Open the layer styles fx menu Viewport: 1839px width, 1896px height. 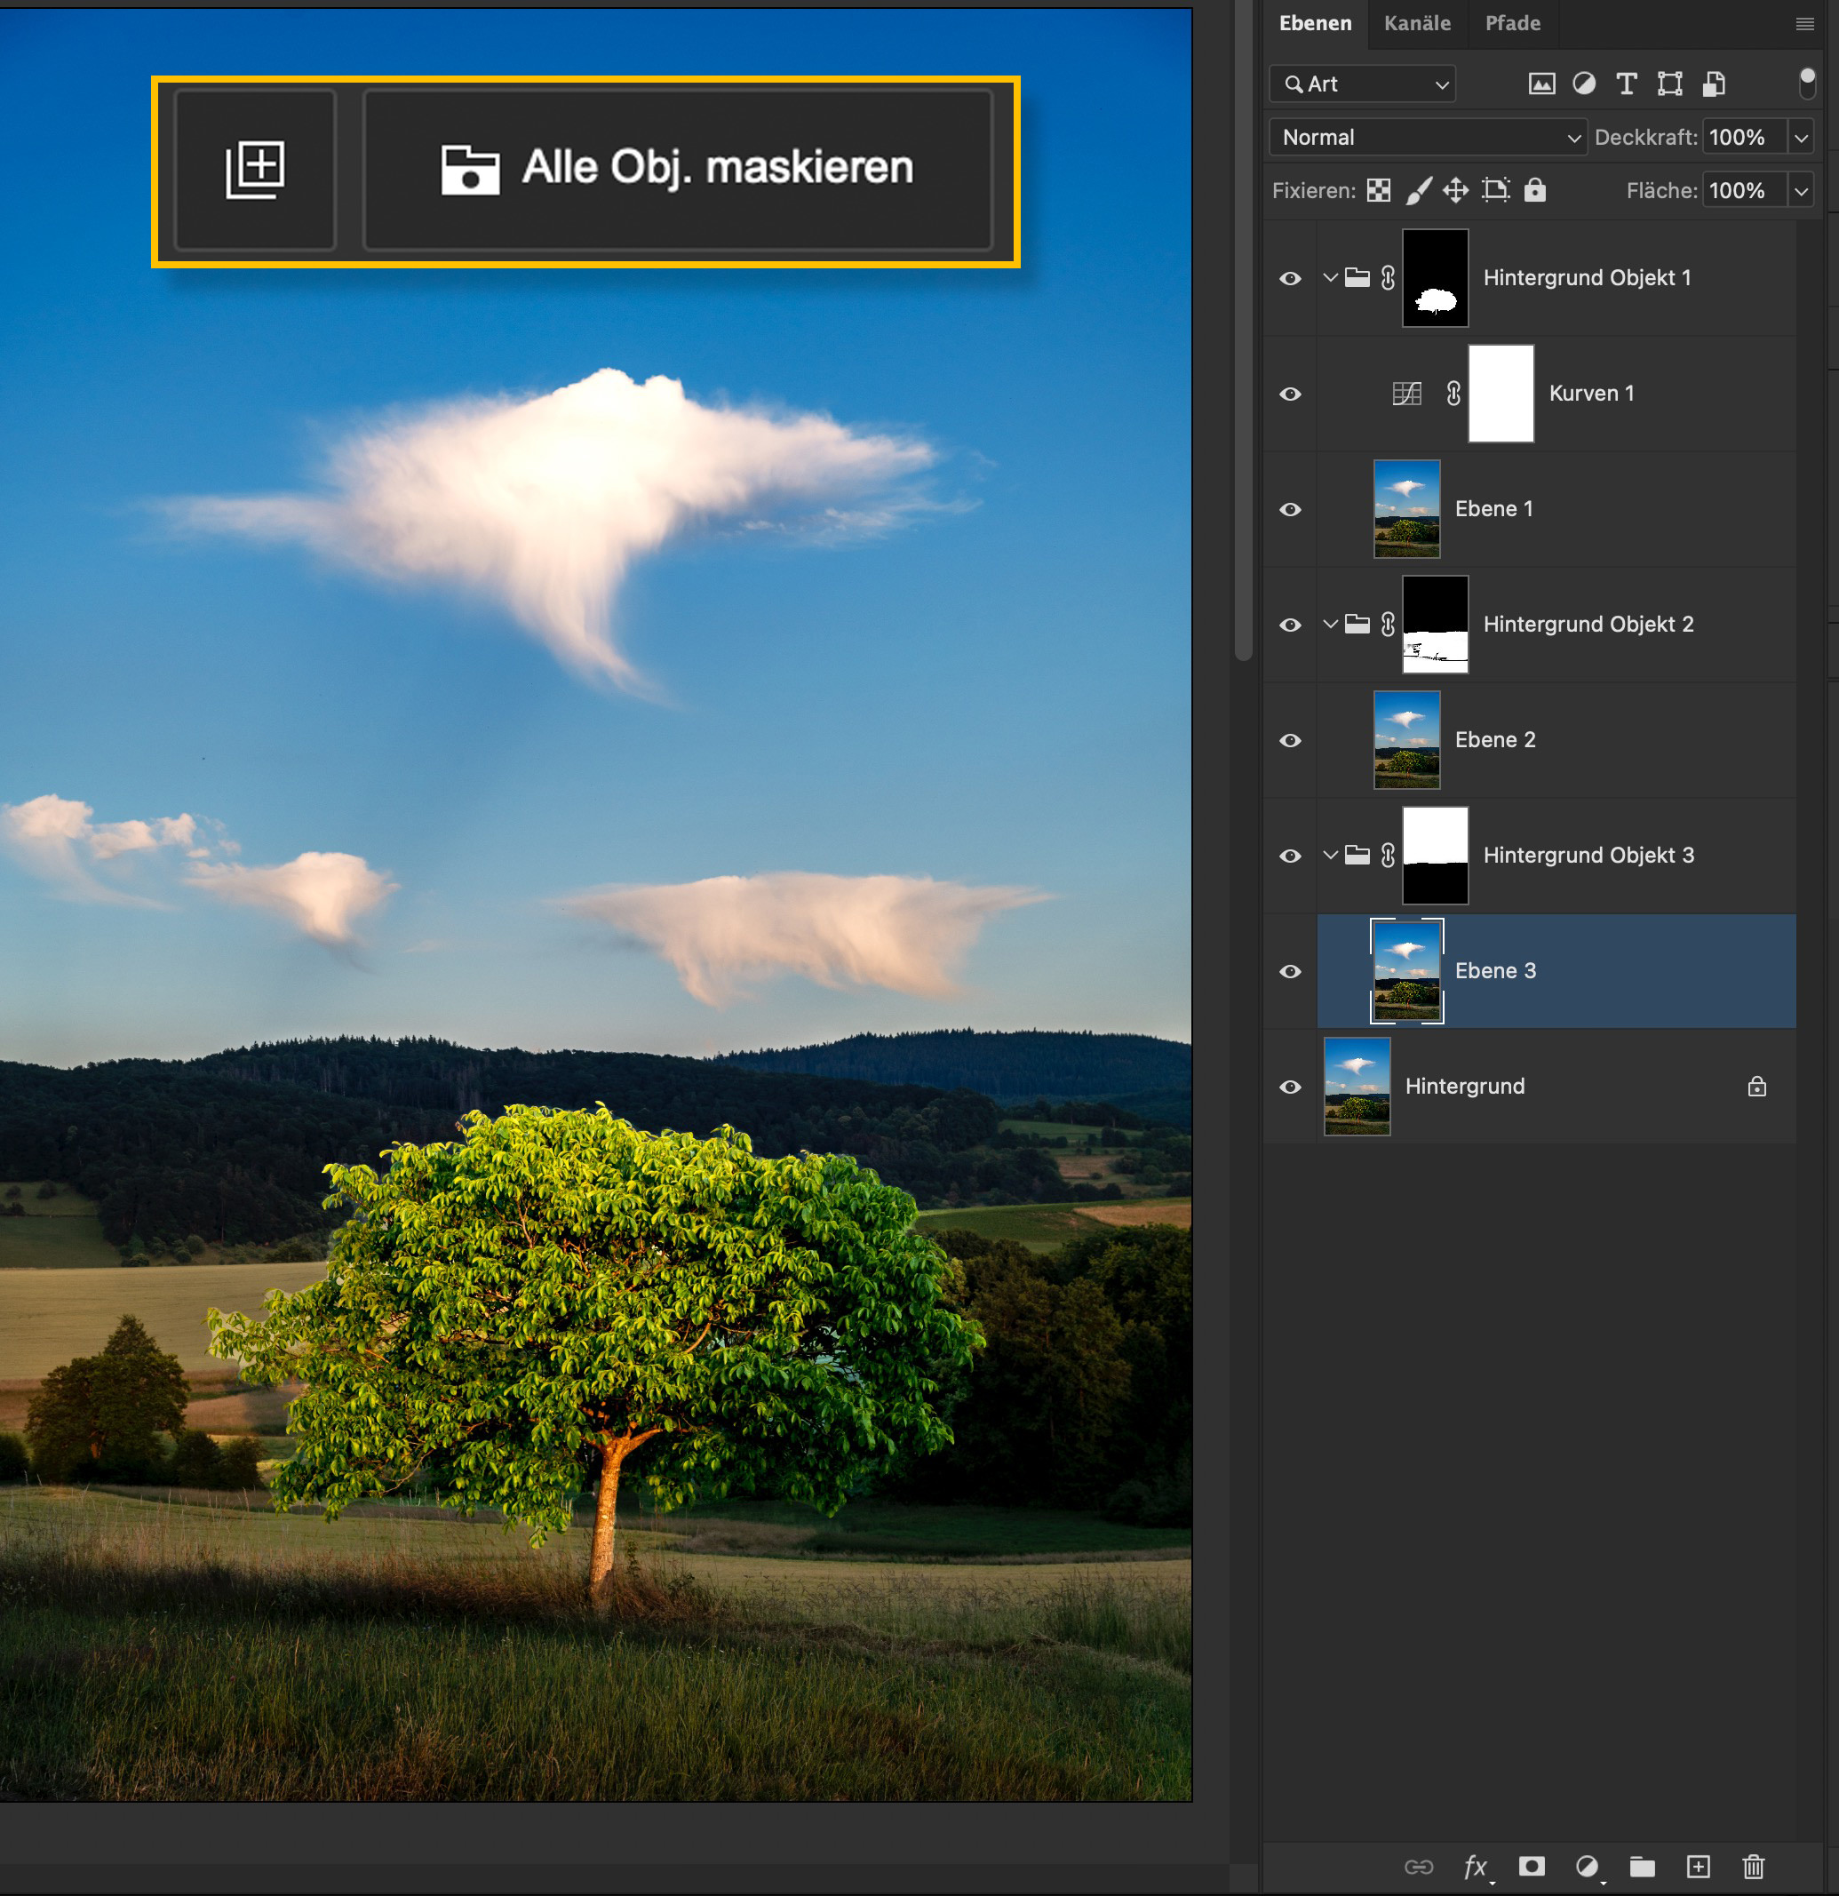click(1476, 1866)
